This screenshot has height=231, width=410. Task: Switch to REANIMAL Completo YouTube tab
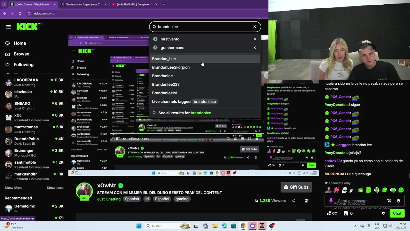point(134,4)
